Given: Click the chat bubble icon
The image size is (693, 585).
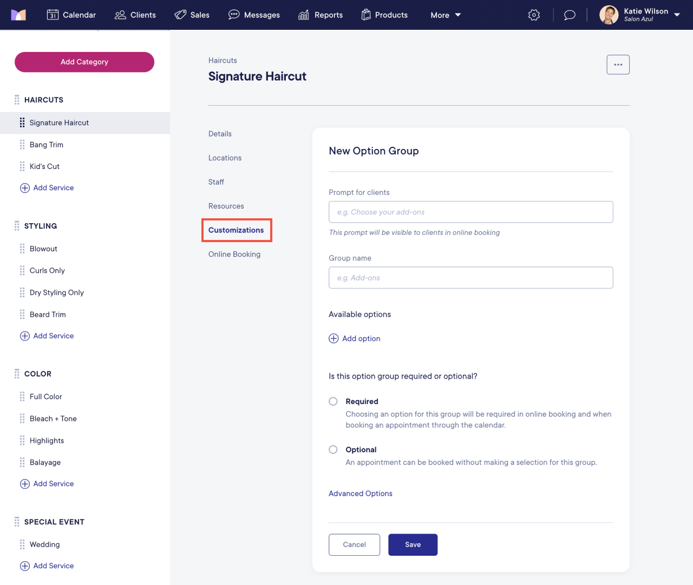Looking at the screenshot, I should coord(569,15).
